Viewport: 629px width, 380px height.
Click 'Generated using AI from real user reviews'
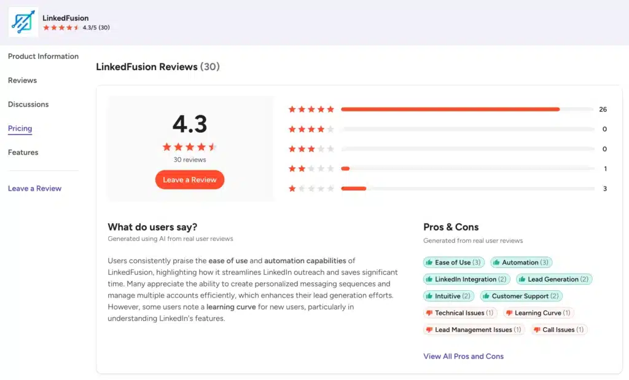[x=170, y=239]
